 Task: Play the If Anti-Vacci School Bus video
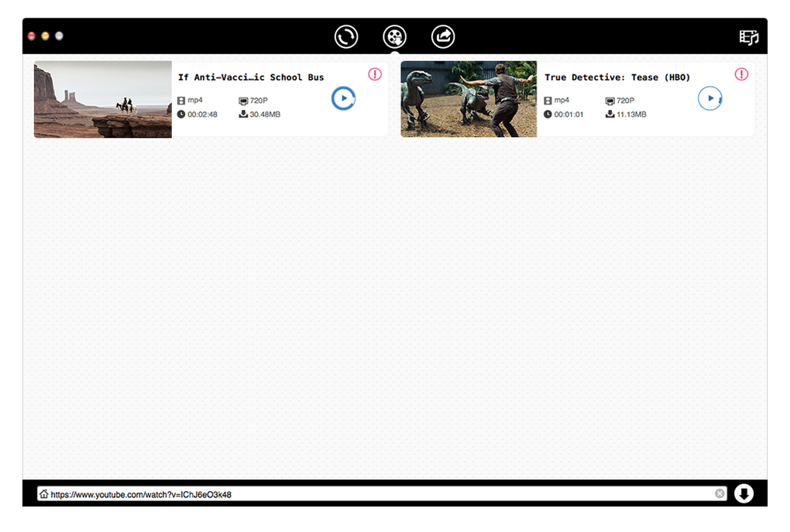click(x=343, y=98)
